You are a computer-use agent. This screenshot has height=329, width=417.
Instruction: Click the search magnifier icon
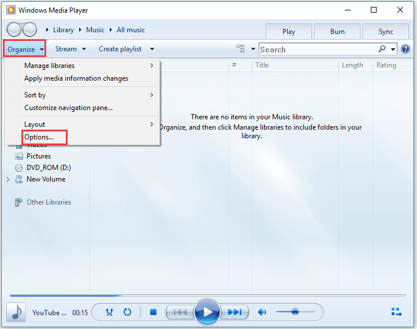(x=382, y=50)
